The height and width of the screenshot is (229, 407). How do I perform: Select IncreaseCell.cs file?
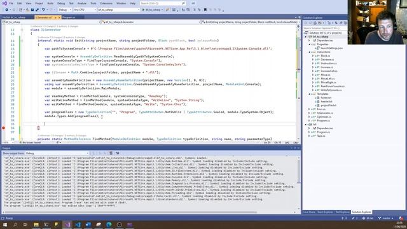pos(329,71)
